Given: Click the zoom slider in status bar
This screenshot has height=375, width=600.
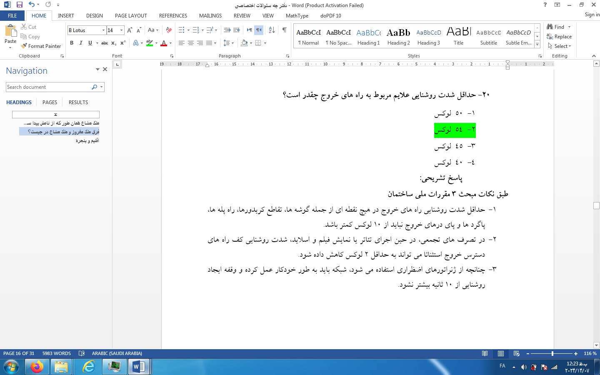Looking at the screenshot, I should tap(552, 354).
